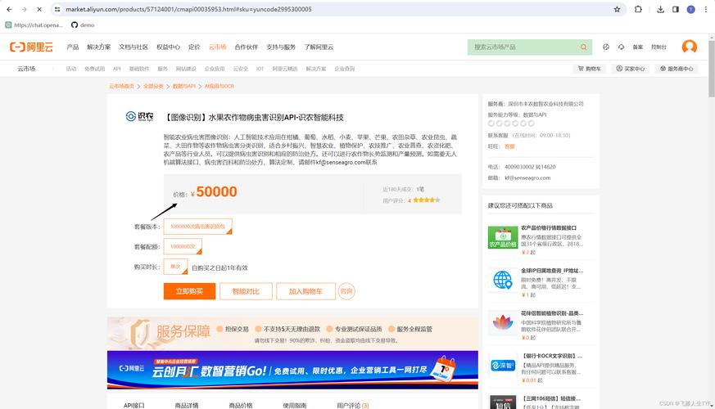Screen dimensions: 715x409
Task: Open the GitHub demo bookmark
Action: point(83,25)
